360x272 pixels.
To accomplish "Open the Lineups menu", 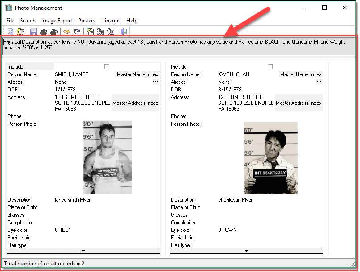I will pyautogui.click(x=111, y=21).
